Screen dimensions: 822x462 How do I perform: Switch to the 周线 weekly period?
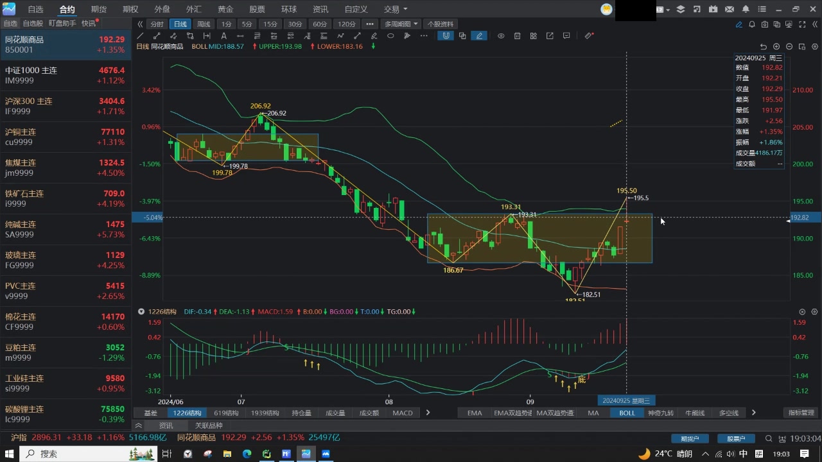tap(204, 24)
